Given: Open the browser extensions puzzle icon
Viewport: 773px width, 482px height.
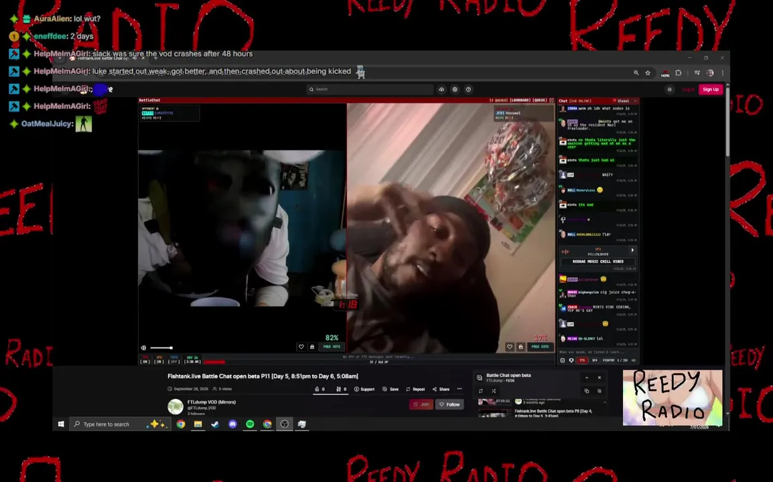Looking at the screenshot, I should coord(679,72).
